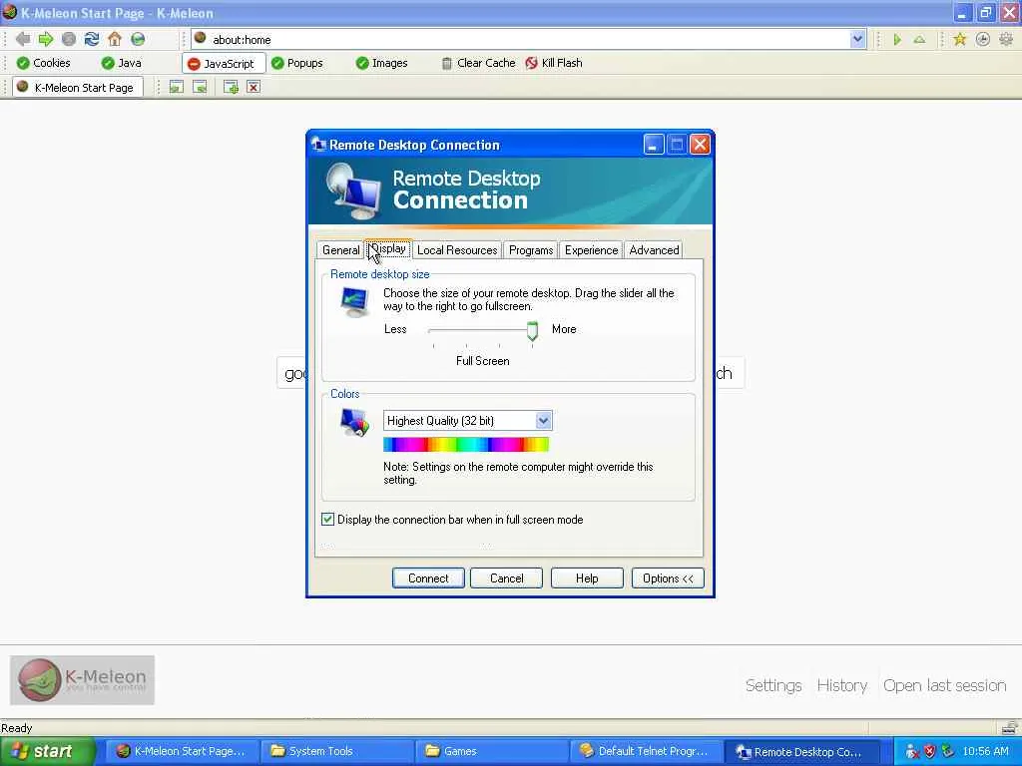Go to the Advanced tab
The height and width of the screenshot is (766, 1022).
[654, 250]
